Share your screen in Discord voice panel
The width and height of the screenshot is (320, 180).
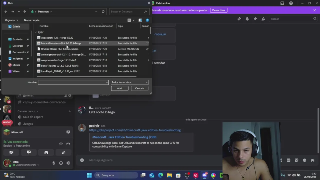pyautogui.click(x=29, y=152)
